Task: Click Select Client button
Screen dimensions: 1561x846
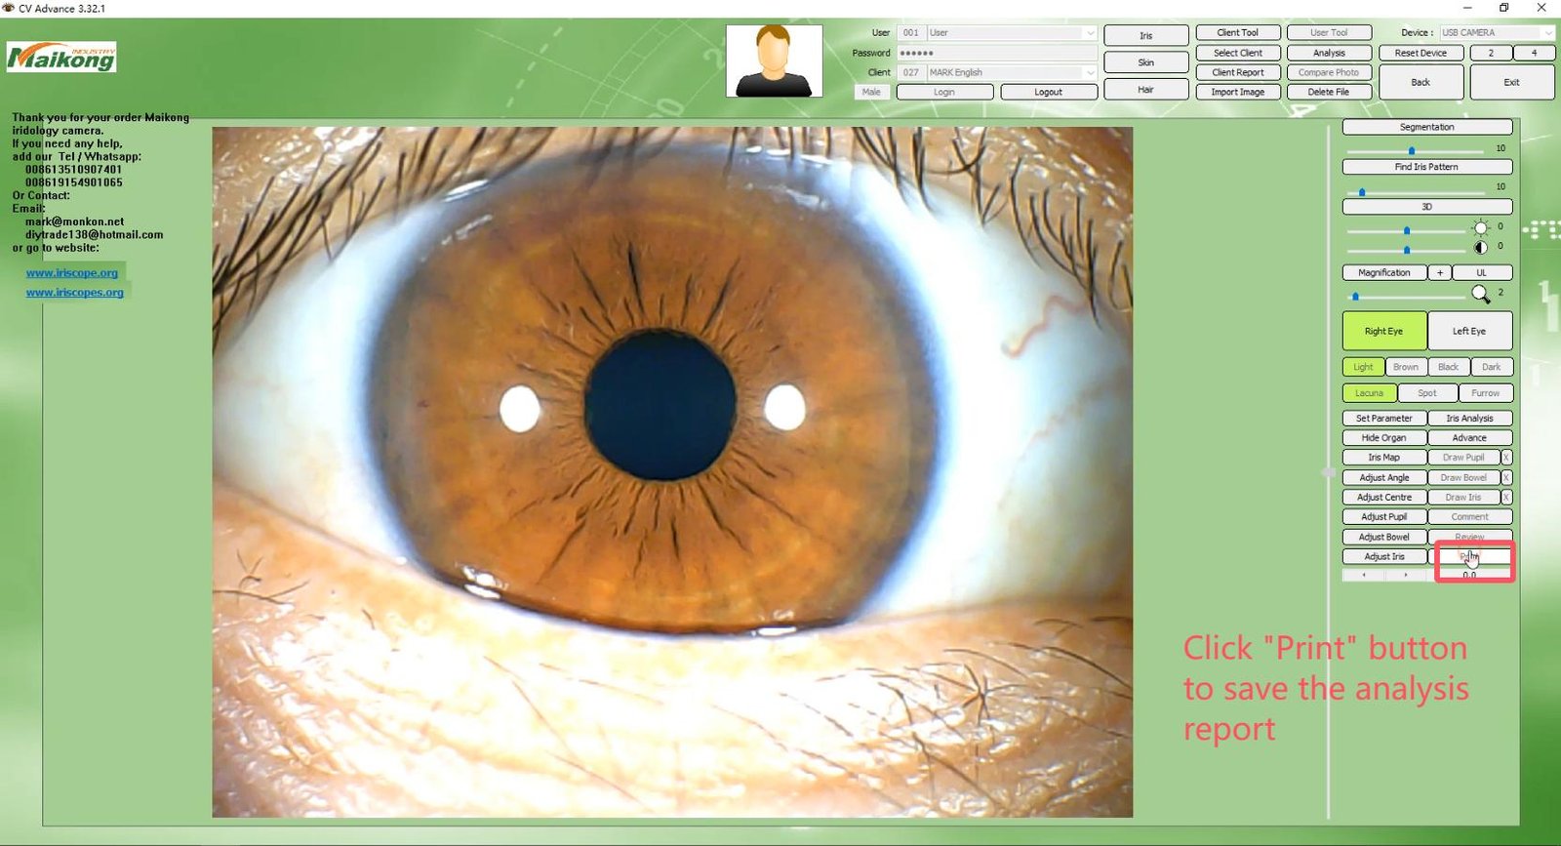Action: coord(1238,53)
